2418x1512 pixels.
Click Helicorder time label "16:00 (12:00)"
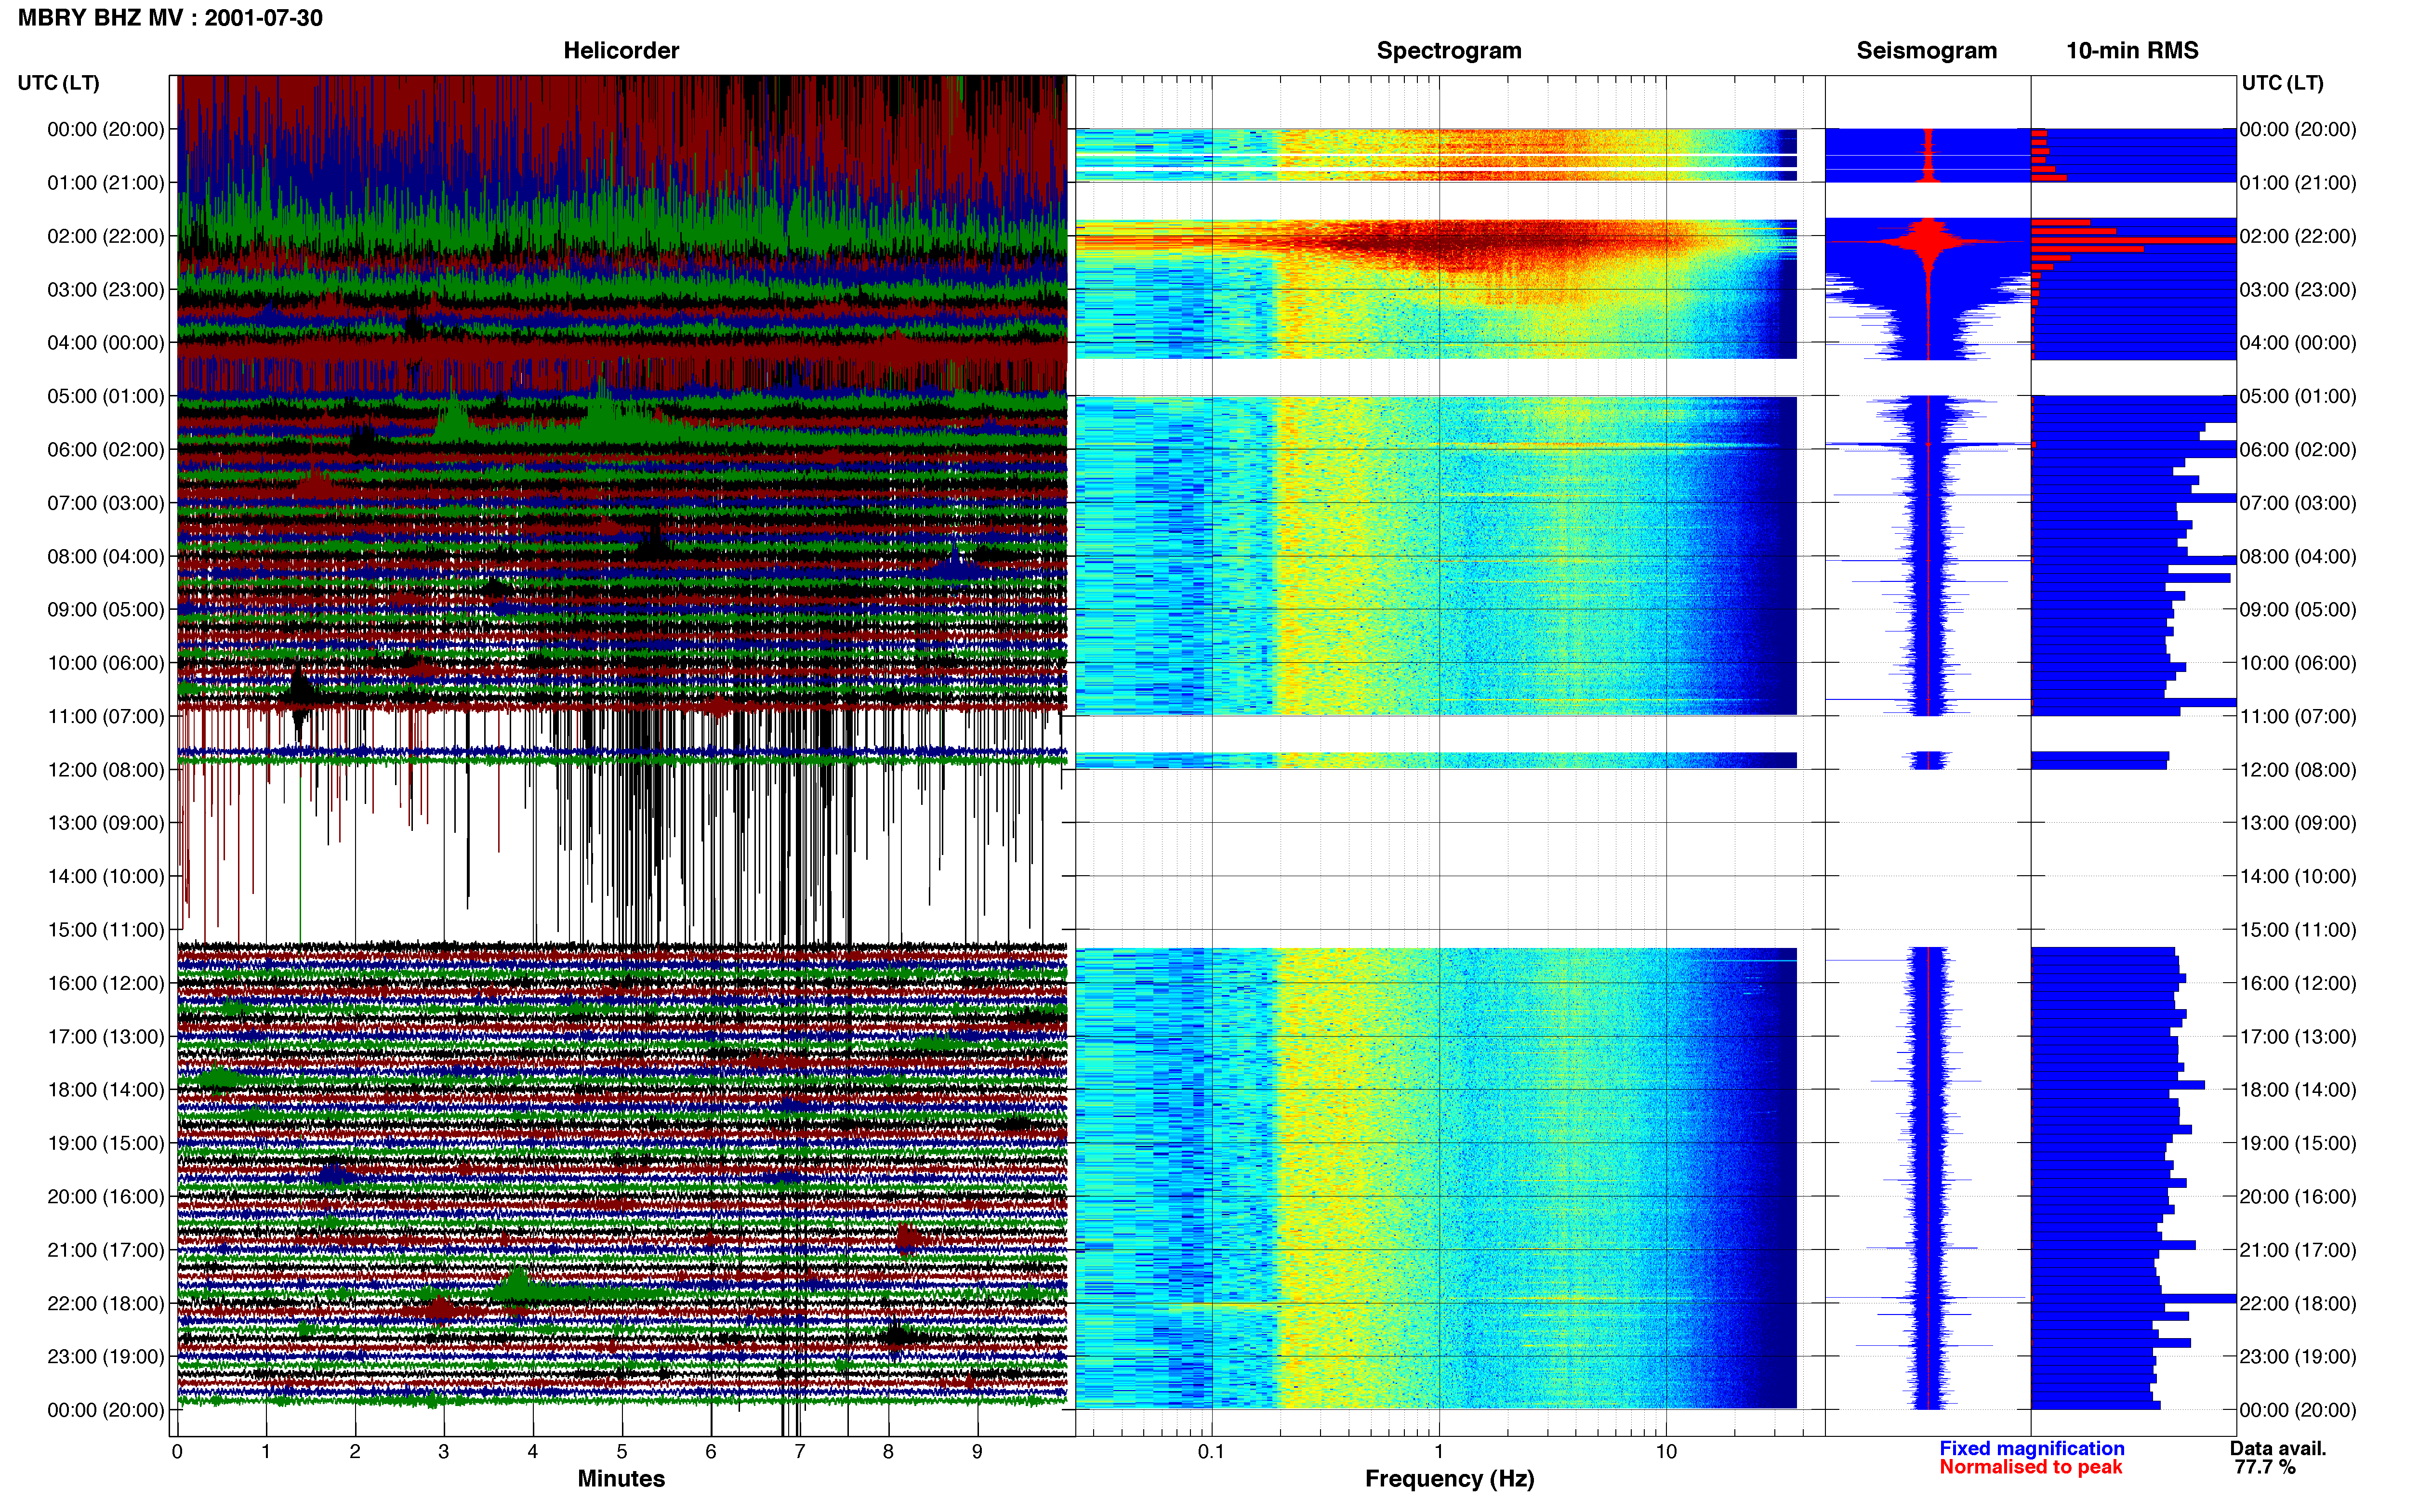(x=106, y=983)
